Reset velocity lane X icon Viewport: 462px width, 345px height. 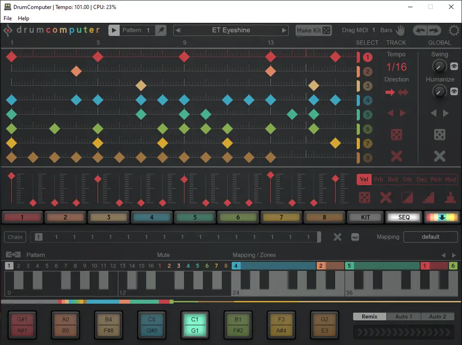386,198
